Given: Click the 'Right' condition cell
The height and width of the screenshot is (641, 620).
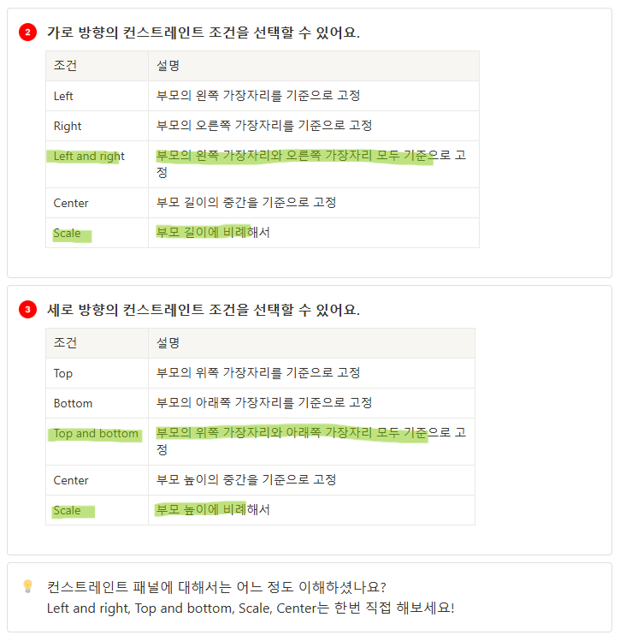Looking at the screenshot, I should 97,126.
